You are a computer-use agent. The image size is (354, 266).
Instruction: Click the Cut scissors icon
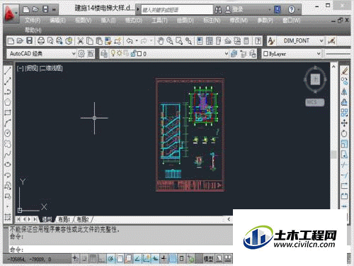coord(81,41)
